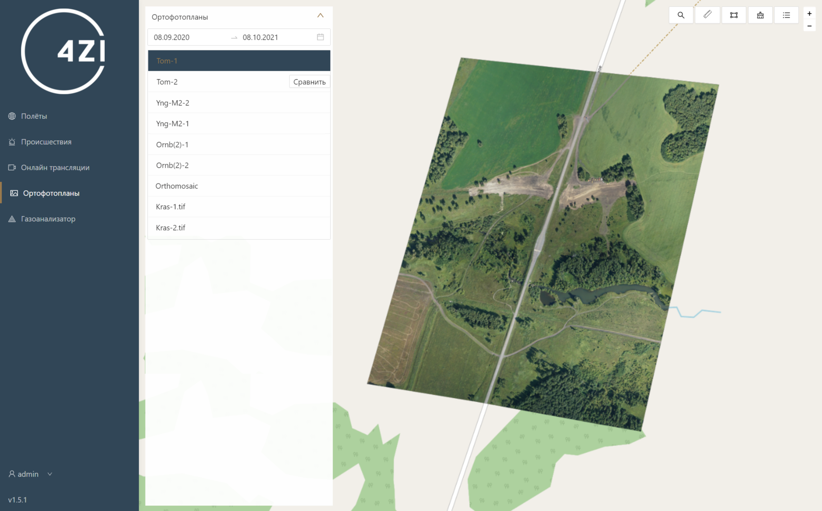This screenshot has width=822, height=511.
Task: Collapse the Ортофотопланы panel
Action: (320, 16)
